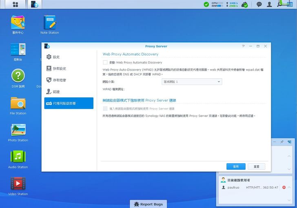This screenshot has height=208, width=297.
Task: Click the 目前連線使用者 widget title
Action: click(239, 180)
